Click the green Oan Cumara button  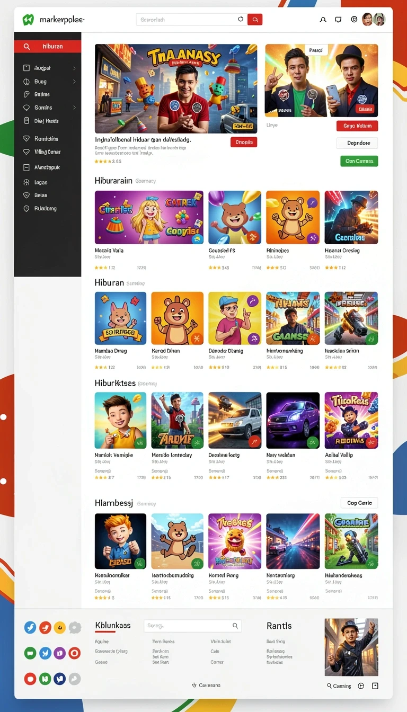click(x=359, y=161)
